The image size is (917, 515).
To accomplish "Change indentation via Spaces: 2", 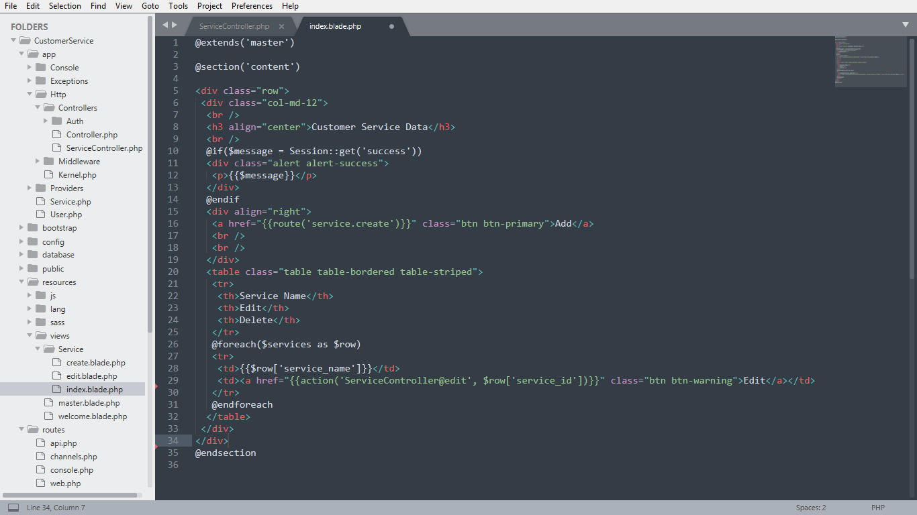I will tap(811, 508).
